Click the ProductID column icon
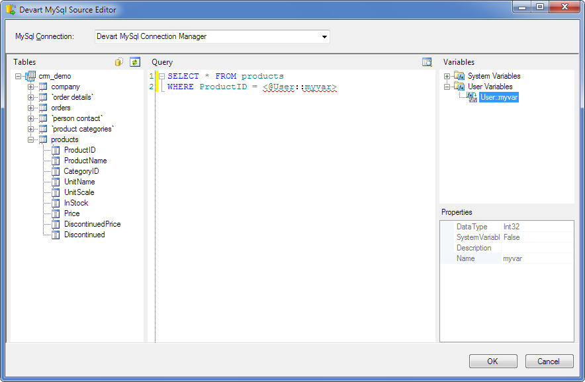The height and width of the screenshot is (382, 585). 56,150
